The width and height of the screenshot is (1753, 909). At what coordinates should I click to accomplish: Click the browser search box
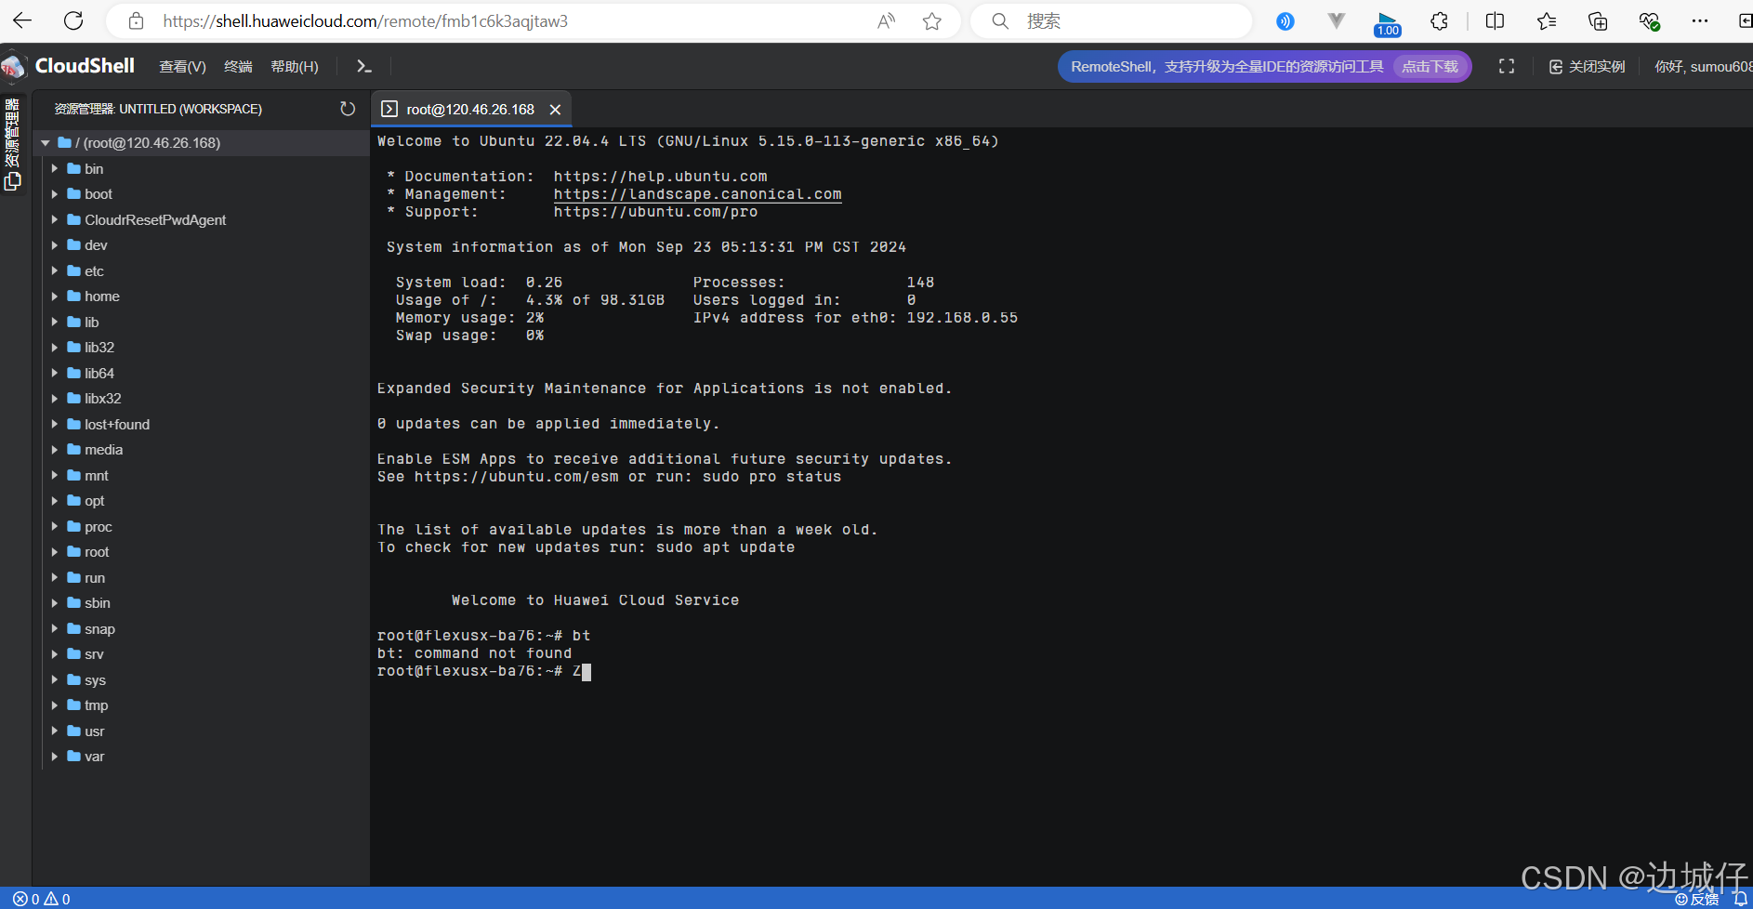[x=1112, y=20]
